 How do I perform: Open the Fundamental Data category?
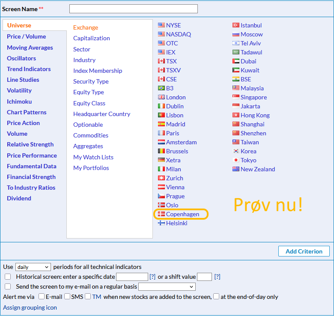point(32,166)
